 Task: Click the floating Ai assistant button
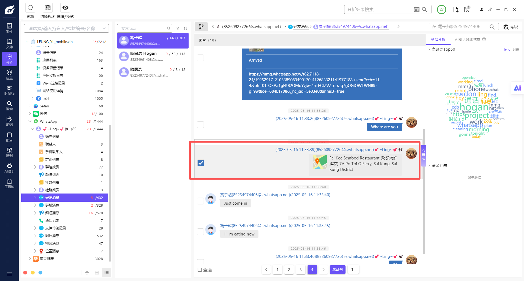point(517,88)
